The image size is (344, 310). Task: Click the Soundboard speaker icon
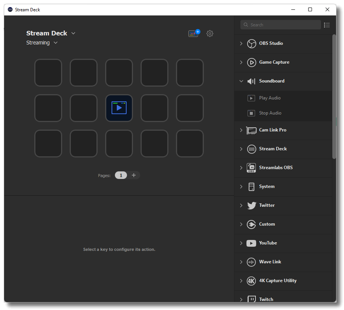click(251, 81)
